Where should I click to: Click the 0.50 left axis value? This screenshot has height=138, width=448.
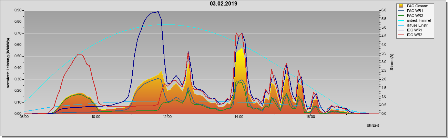(x=18, y=56)
